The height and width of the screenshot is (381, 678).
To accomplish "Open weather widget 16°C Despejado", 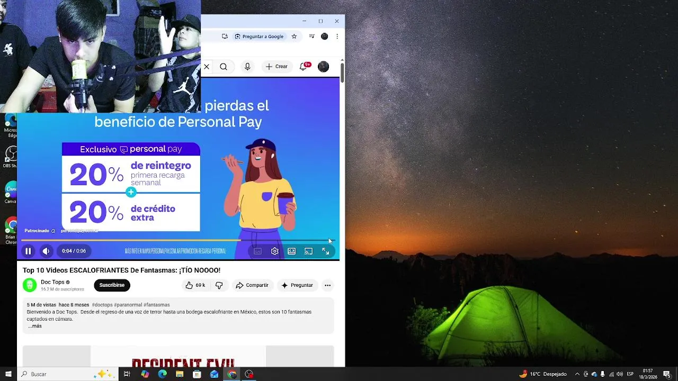I will (x=543, y=374).
